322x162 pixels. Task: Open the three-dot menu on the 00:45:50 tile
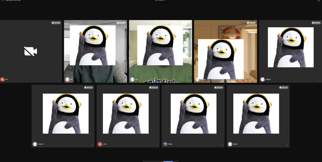[x=255, y=80]
